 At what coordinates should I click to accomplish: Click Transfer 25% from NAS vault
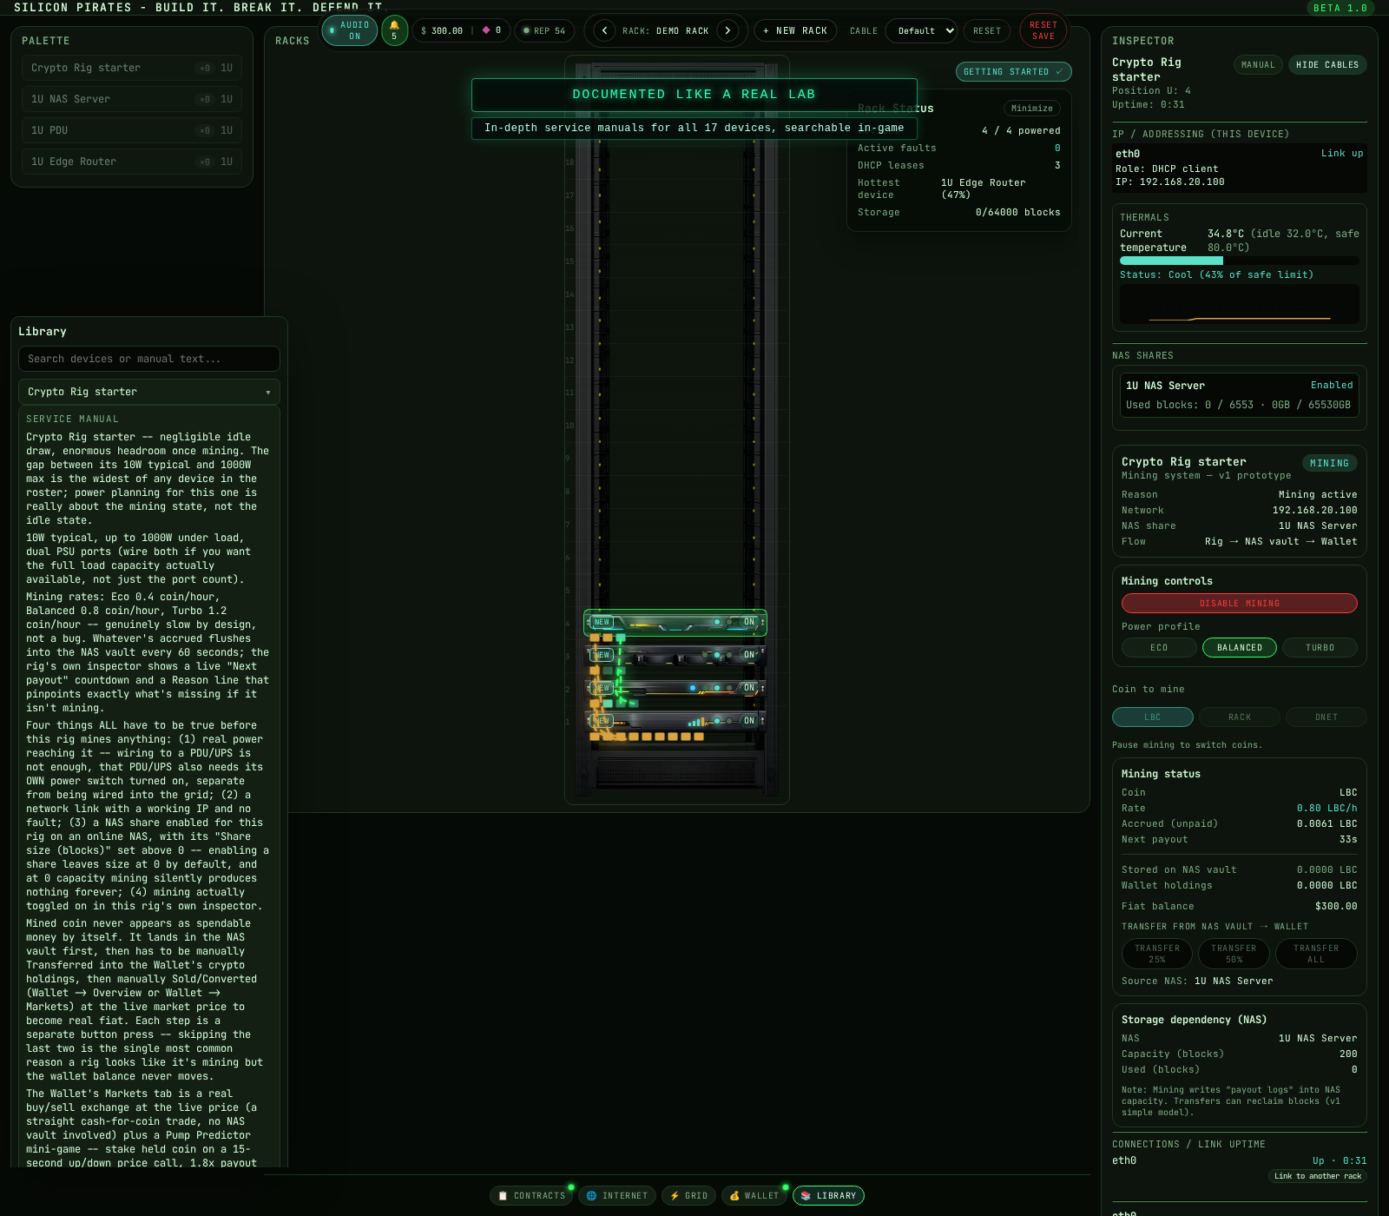[1157, 954]
